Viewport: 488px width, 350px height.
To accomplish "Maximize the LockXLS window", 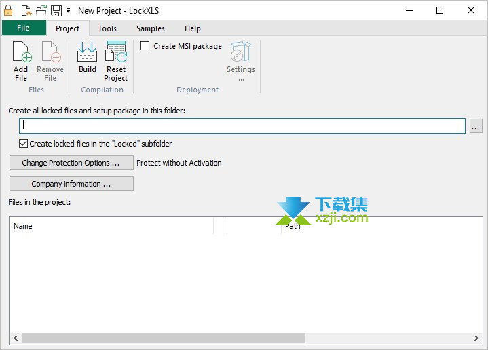I will (x=440, y=10).
